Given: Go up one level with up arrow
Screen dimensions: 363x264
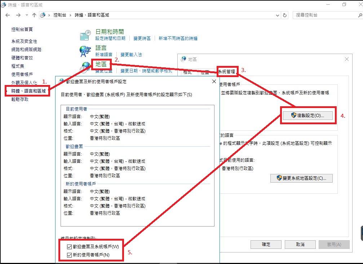Looking at the screenshot, I should tap(34, 15).
